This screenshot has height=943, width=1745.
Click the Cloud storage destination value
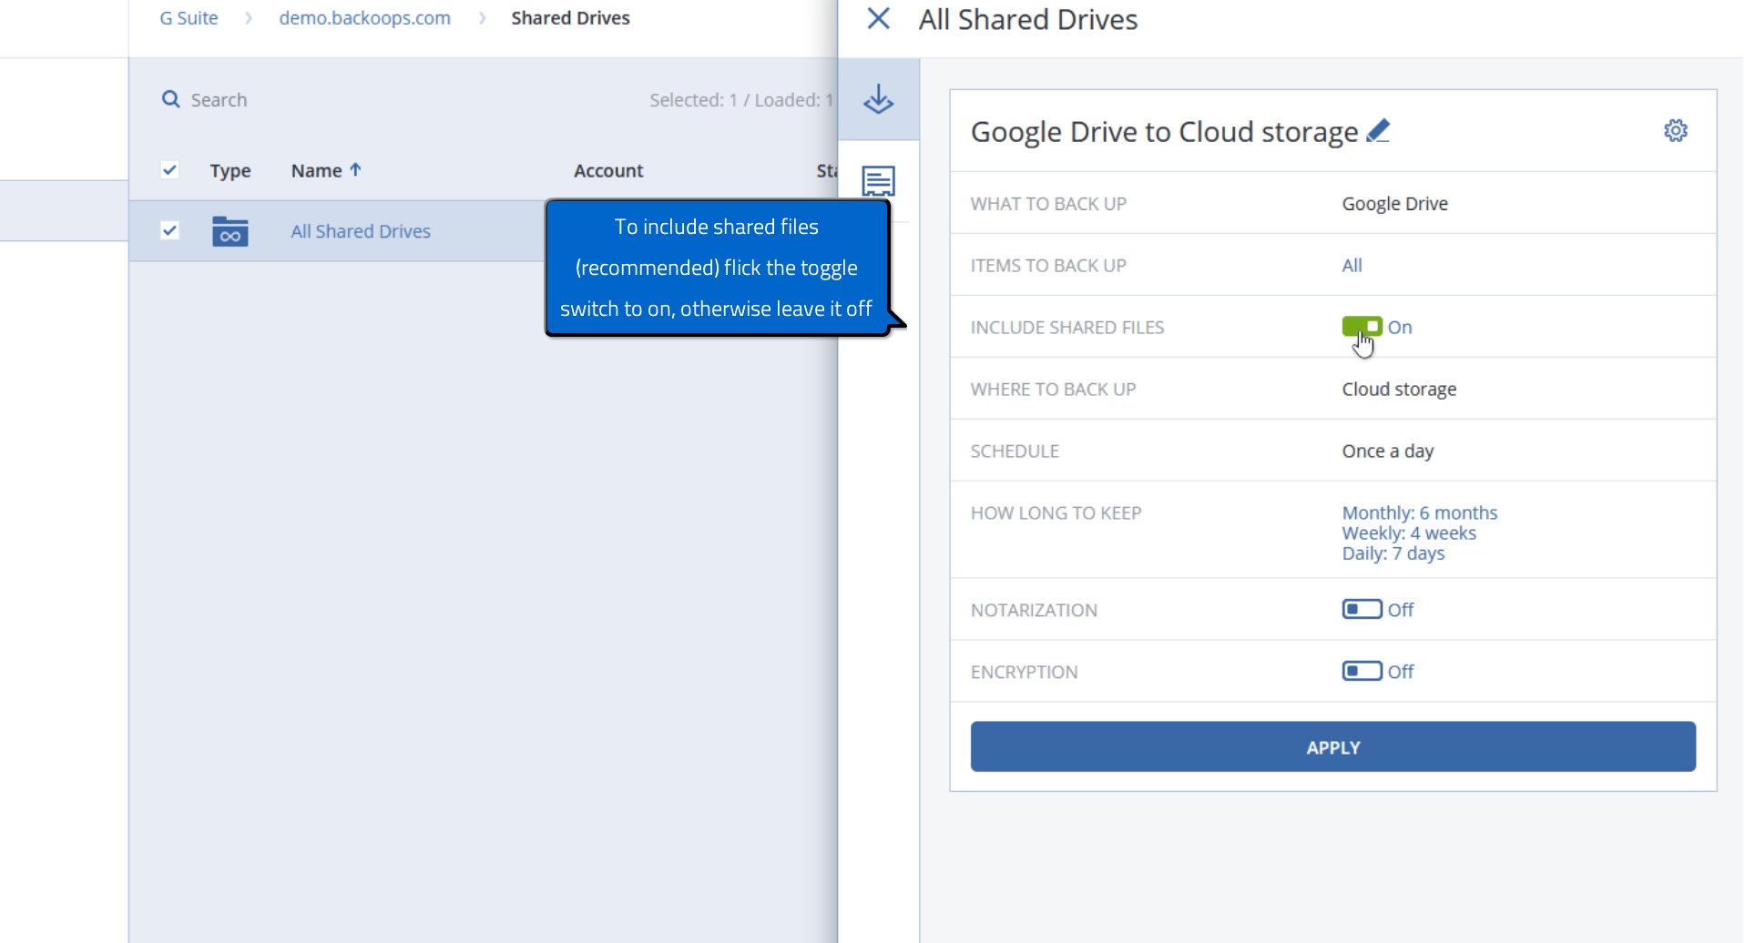point(1399,389)
